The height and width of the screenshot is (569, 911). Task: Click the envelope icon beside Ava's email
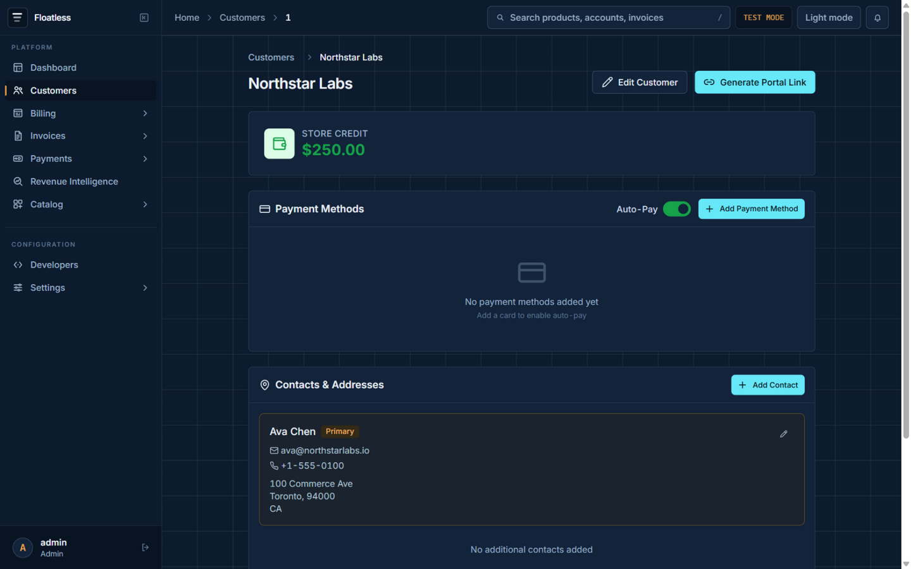point(274,451)
